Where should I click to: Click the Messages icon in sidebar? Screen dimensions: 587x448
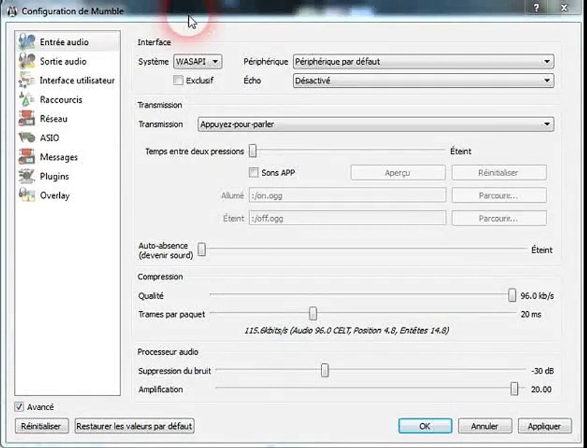point(27,157)
